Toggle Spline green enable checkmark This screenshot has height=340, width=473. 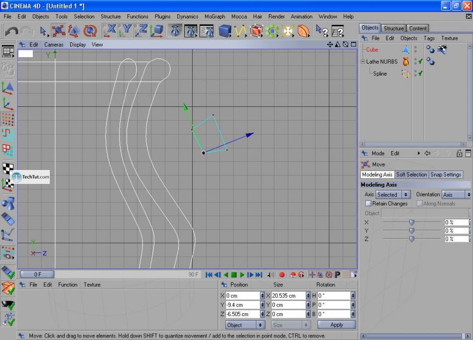pos(420,73)
